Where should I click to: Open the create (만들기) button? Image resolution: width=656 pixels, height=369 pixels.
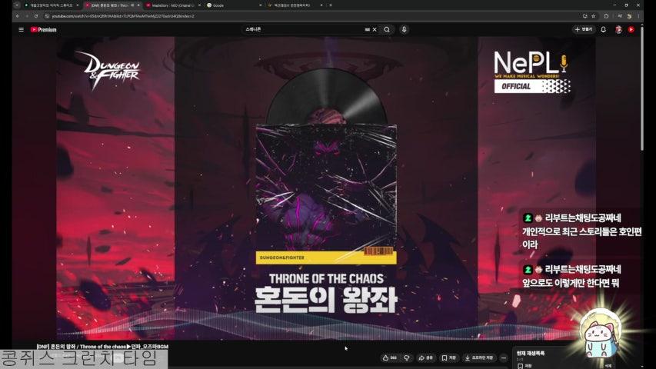(584, 29)
